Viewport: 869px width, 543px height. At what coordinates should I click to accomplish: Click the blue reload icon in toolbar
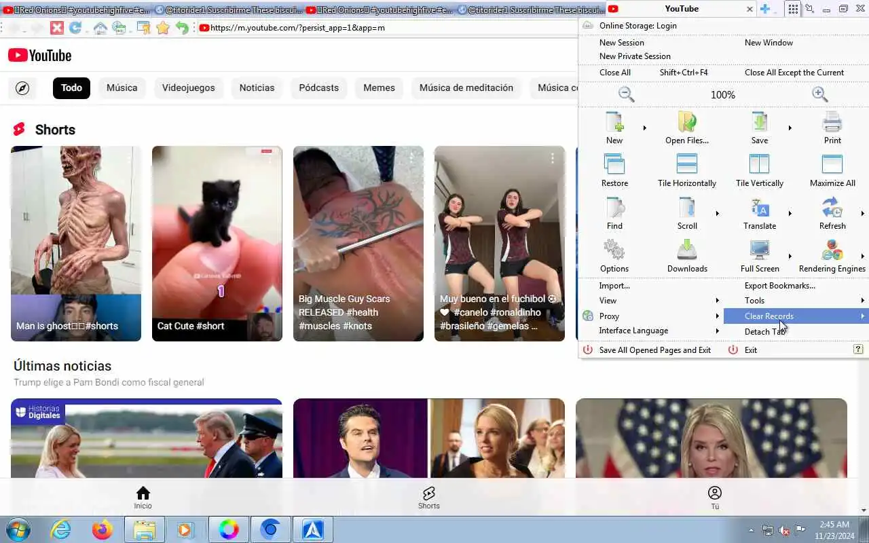click(75, 28)
